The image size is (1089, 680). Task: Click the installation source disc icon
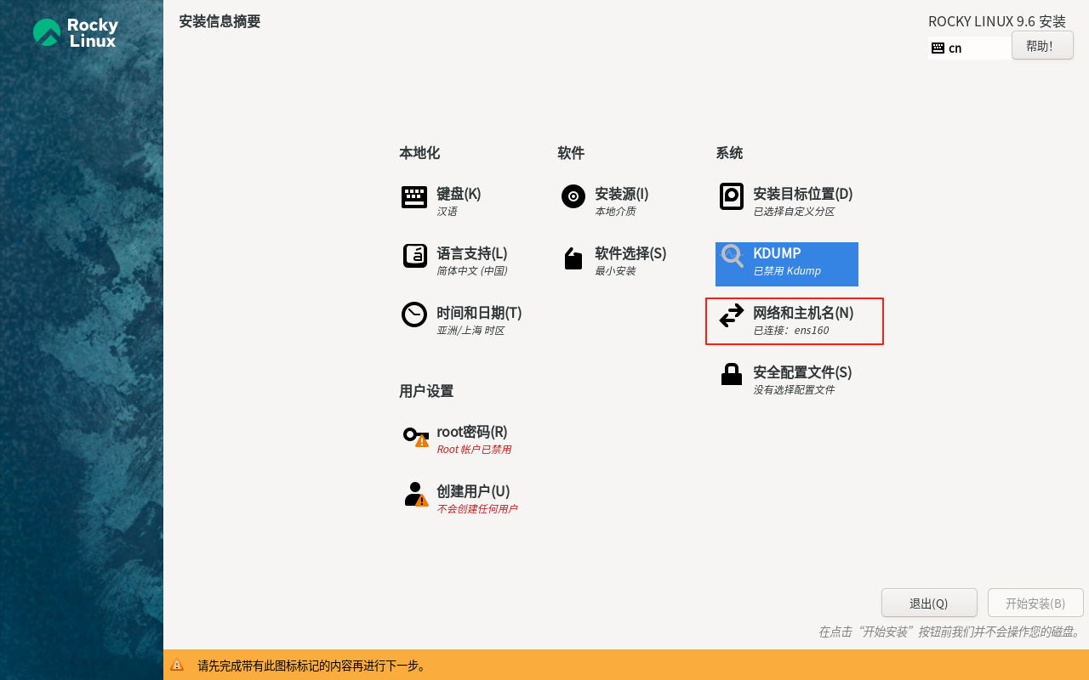pos(573,196)
